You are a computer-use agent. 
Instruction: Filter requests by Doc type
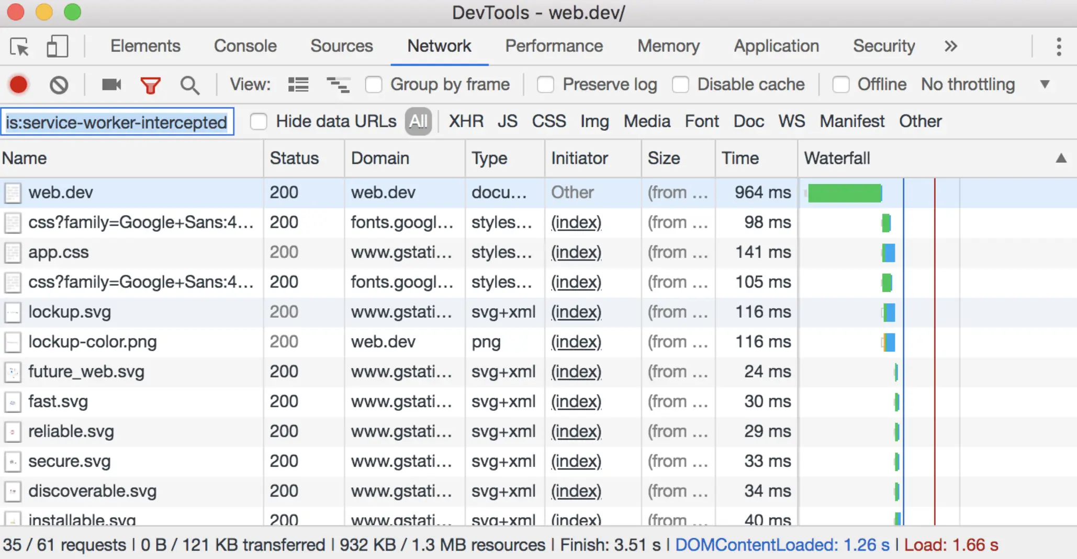click(x=749, y=121)
